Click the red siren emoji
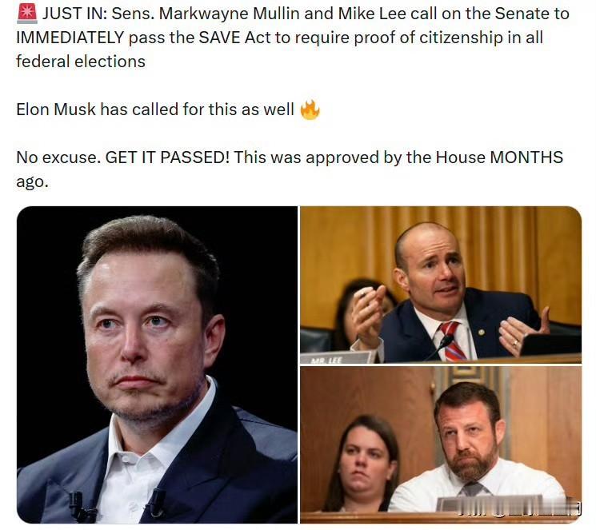This screenshot has width=596, height=530. click(x=27, y=14)
